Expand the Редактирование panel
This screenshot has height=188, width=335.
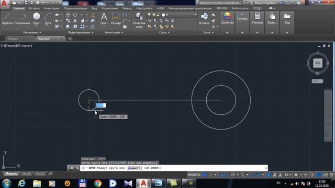[81, 32]
